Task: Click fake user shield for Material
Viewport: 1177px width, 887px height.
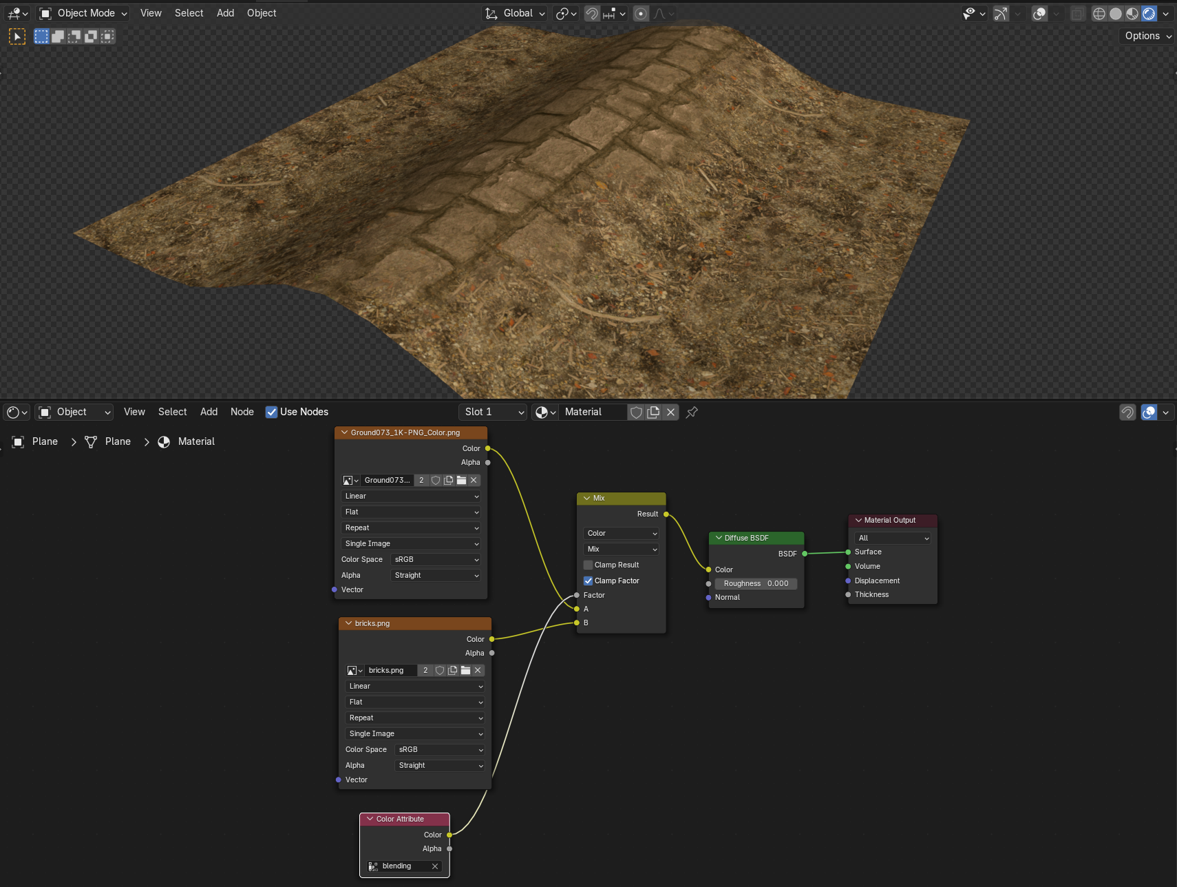Action: point(637,412)
